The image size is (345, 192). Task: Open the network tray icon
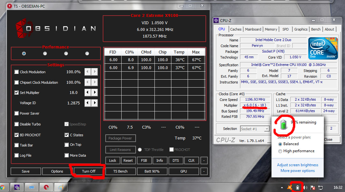pyautogui.click(x=320, y=188)
